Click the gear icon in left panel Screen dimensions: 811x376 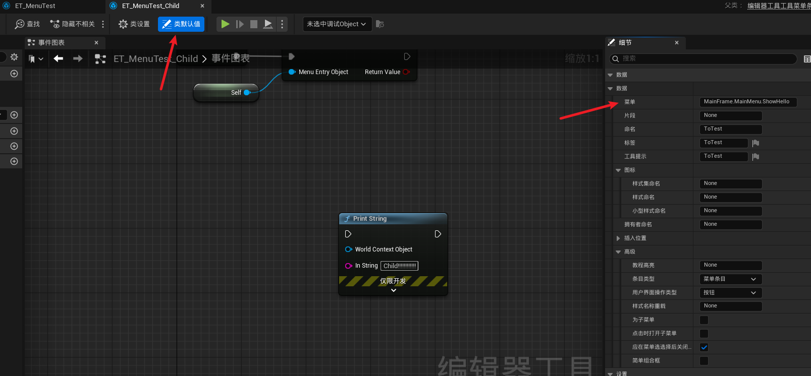(14, 57)
